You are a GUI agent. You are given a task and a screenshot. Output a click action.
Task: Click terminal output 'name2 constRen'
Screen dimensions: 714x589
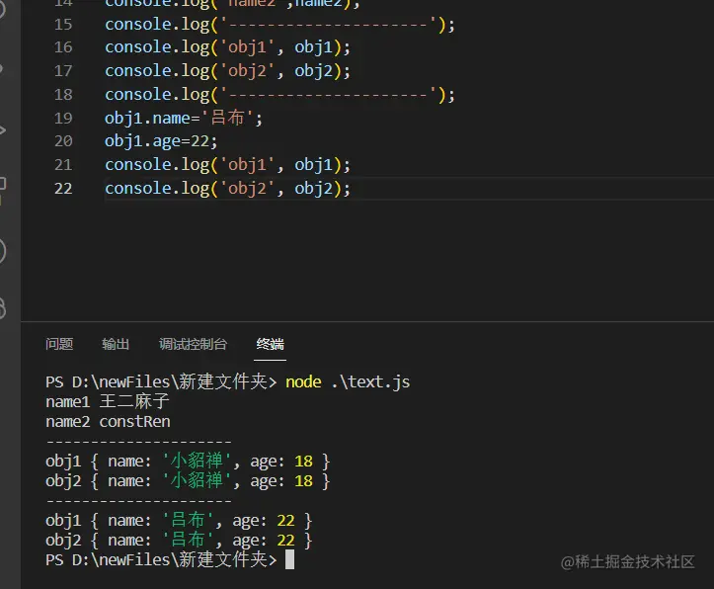click(108, 421)
